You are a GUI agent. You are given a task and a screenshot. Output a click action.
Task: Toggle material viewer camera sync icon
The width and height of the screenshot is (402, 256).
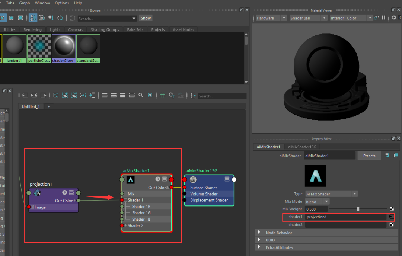coord(377,18)
